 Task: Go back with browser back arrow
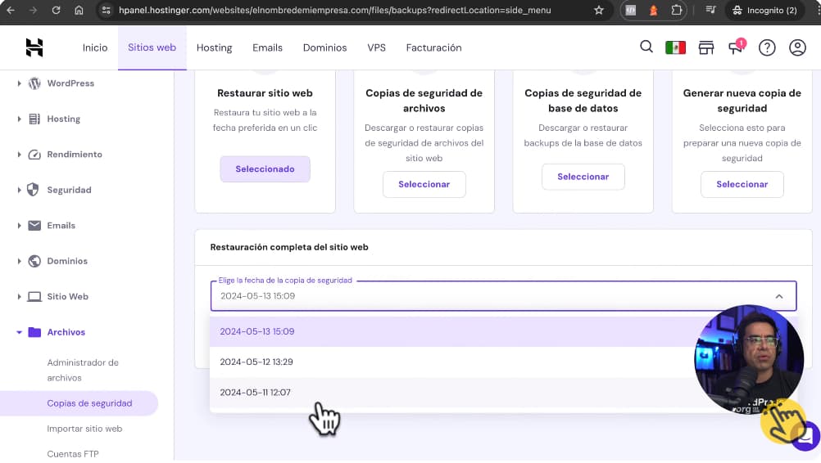[x=11, y=10]
